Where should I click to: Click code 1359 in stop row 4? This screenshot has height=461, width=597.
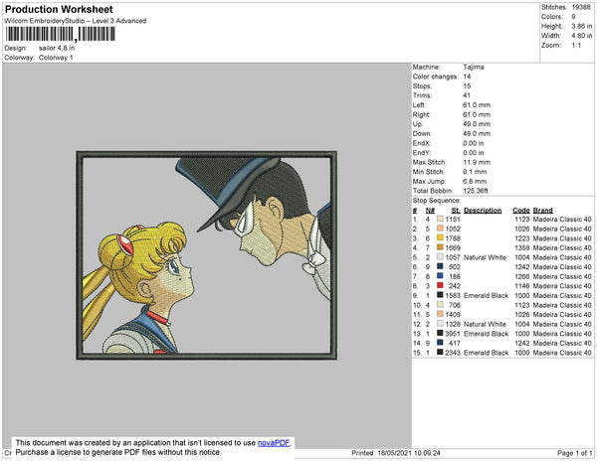[522, 247]
